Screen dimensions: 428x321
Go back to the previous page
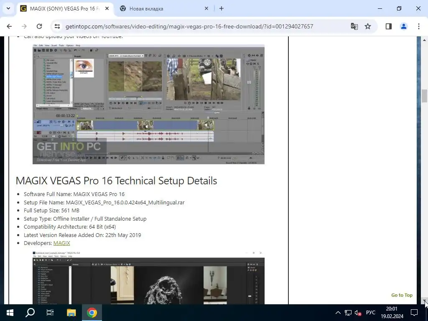click(x=9, y=26)
